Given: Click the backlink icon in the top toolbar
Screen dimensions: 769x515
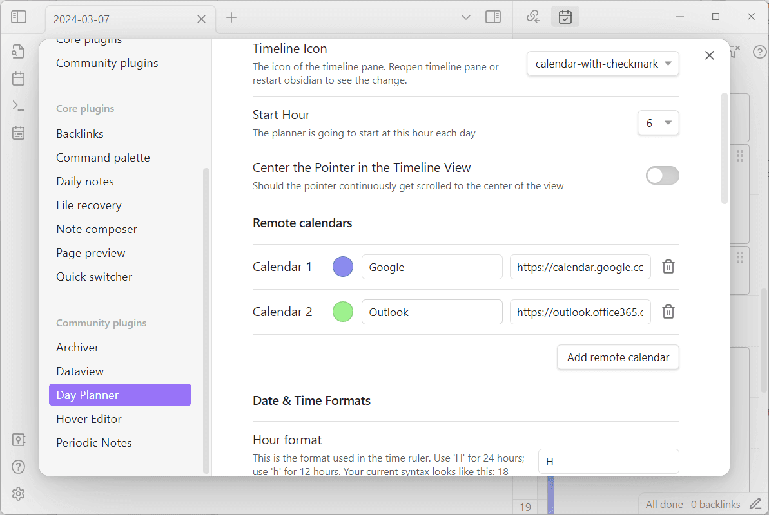Looking at the screenshot, I should coord(533,17).
